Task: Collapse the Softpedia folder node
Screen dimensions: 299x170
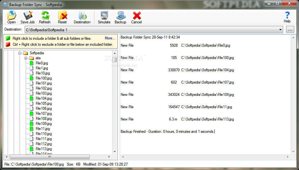Action: click(20, 53)
